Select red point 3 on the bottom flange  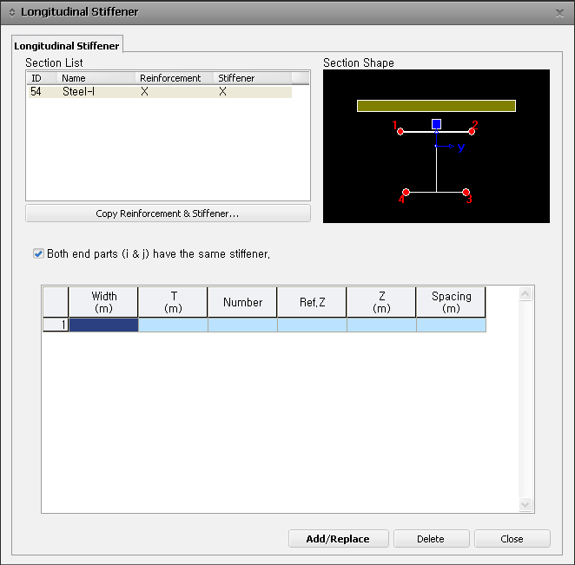coord(466,192)
